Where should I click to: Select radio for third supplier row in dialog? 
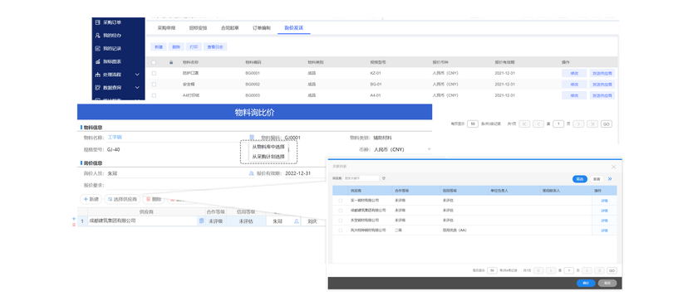(341, 221)
